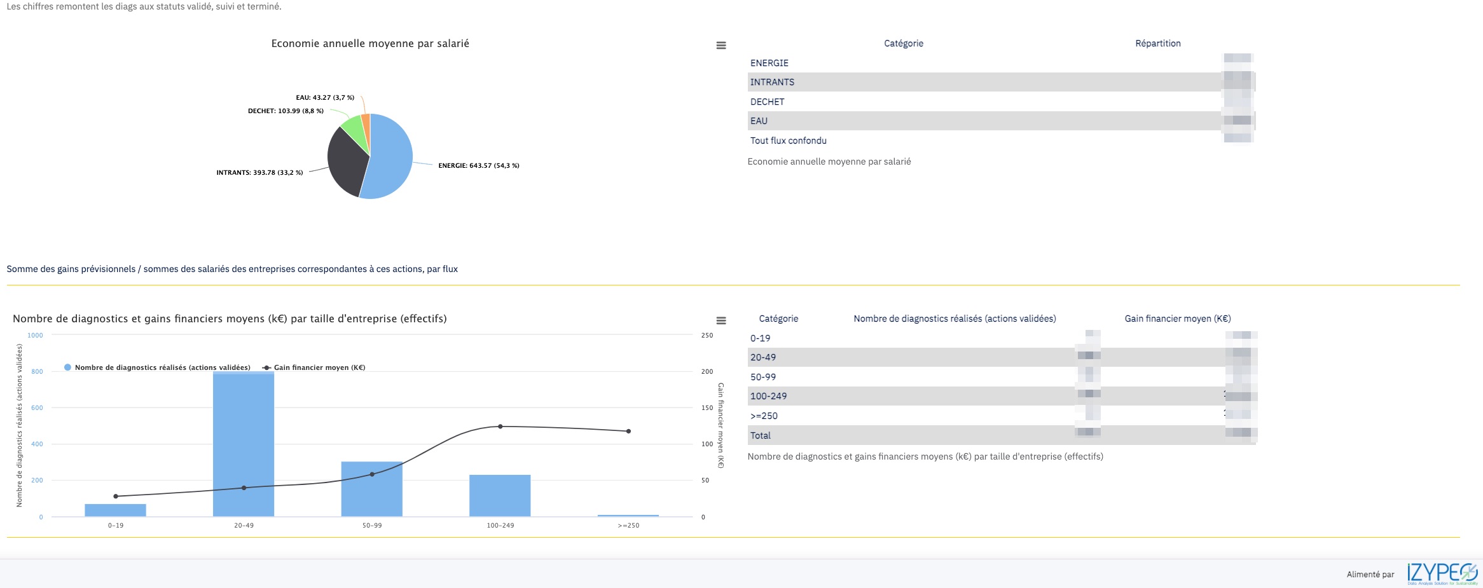Click 'Nombre de diagnostics réalisés (actions validées)' table header
The width and height of the screenshot is (1483, 588).
(955, 318)
